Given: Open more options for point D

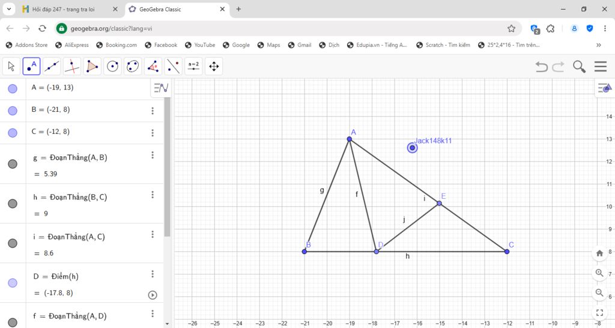Looking at the screenshot, I should click(153, 275).
